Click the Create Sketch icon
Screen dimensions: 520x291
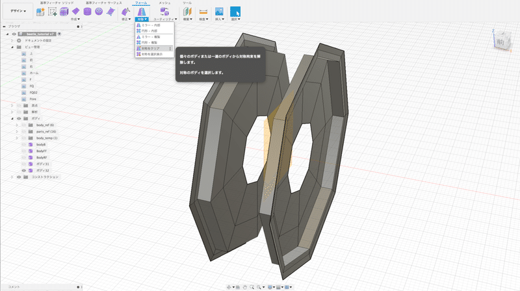(x=53, y=12)
